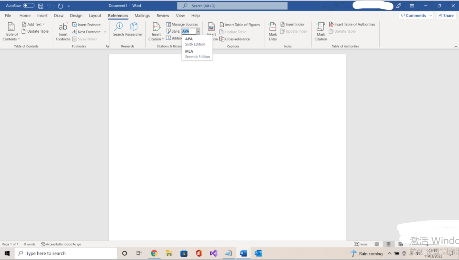
Task: Switch to Read Mode view
Action: (x=377, y=244)
